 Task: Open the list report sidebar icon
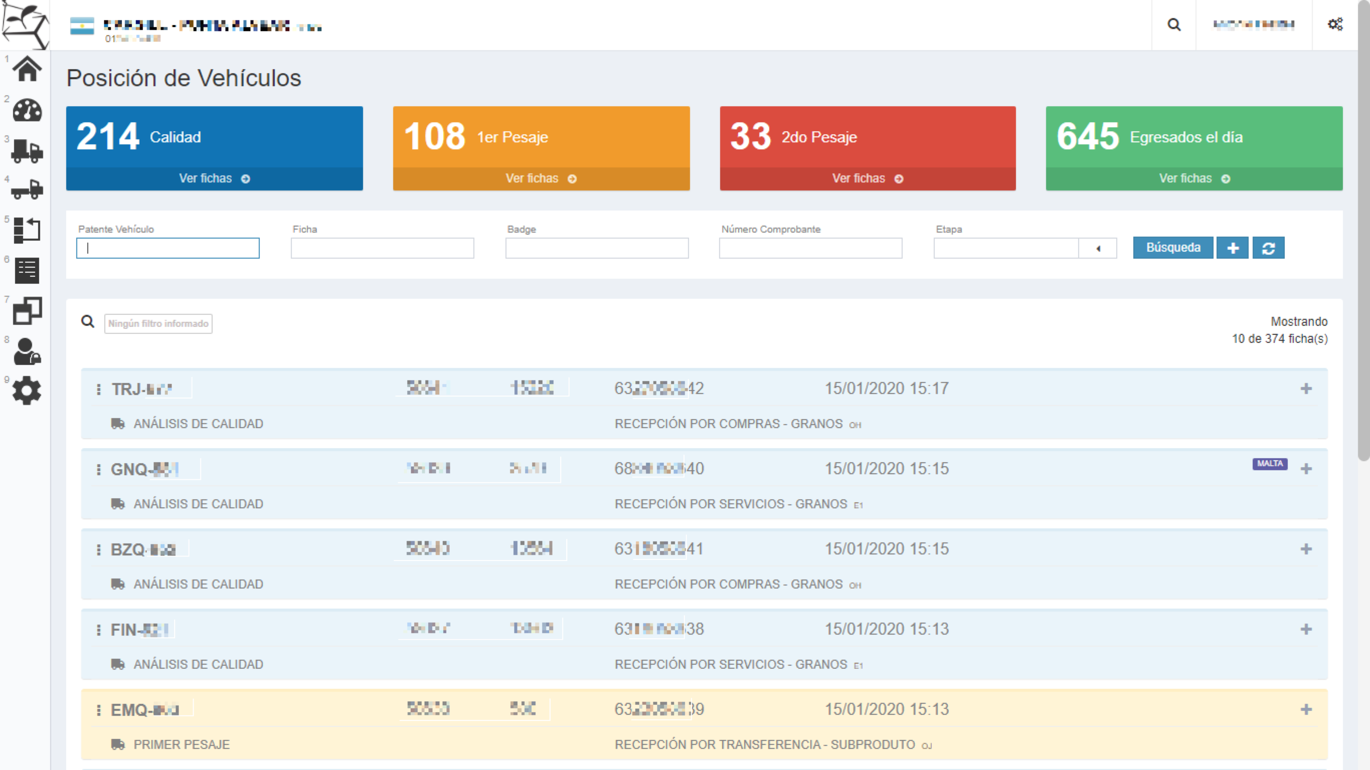point(27,271)
